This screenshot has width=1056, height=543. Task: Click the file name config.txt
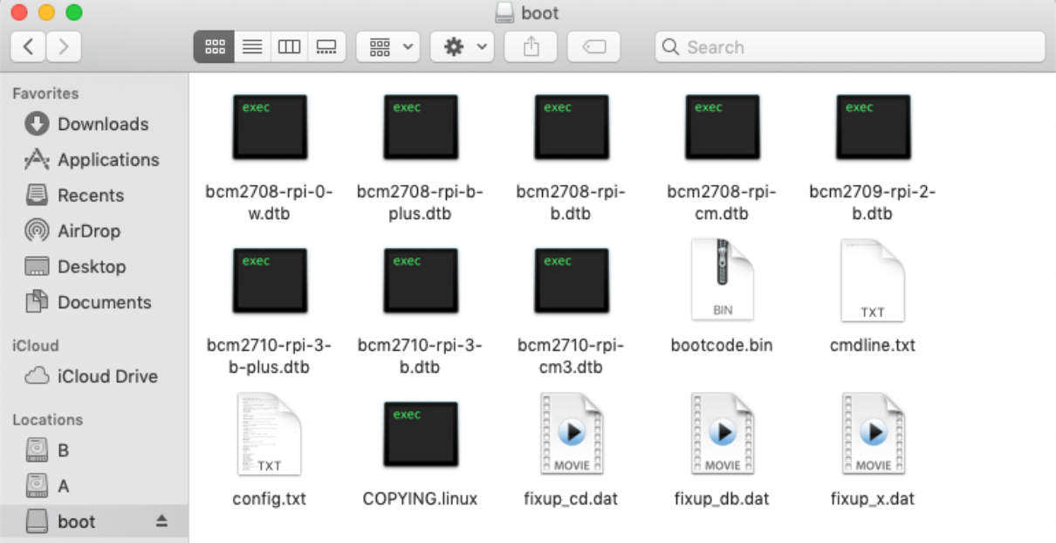270,499
